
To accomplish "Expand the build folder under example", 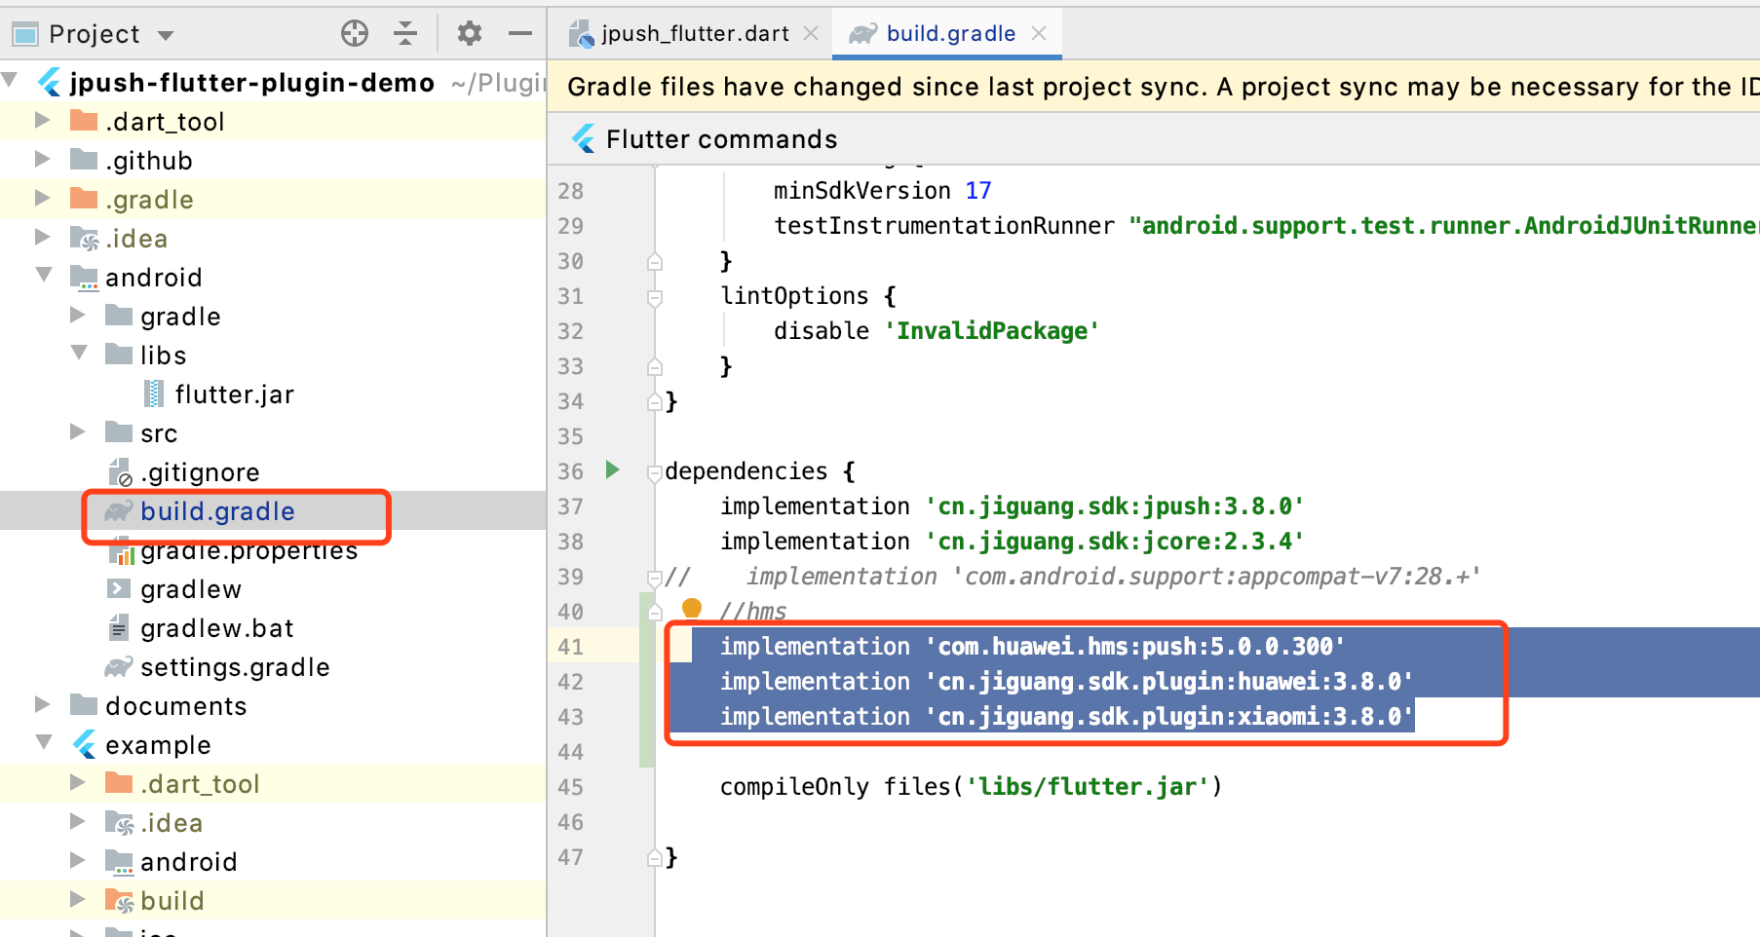I will pos(78,899).
